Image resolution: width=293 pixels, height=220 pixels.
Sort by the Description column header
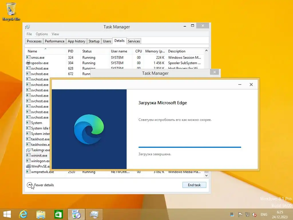[185, 51]
